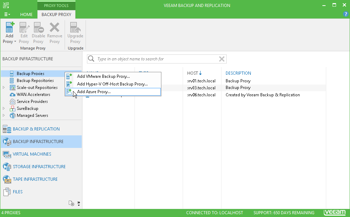Click the SureBackup icon

tap(13, 108)
